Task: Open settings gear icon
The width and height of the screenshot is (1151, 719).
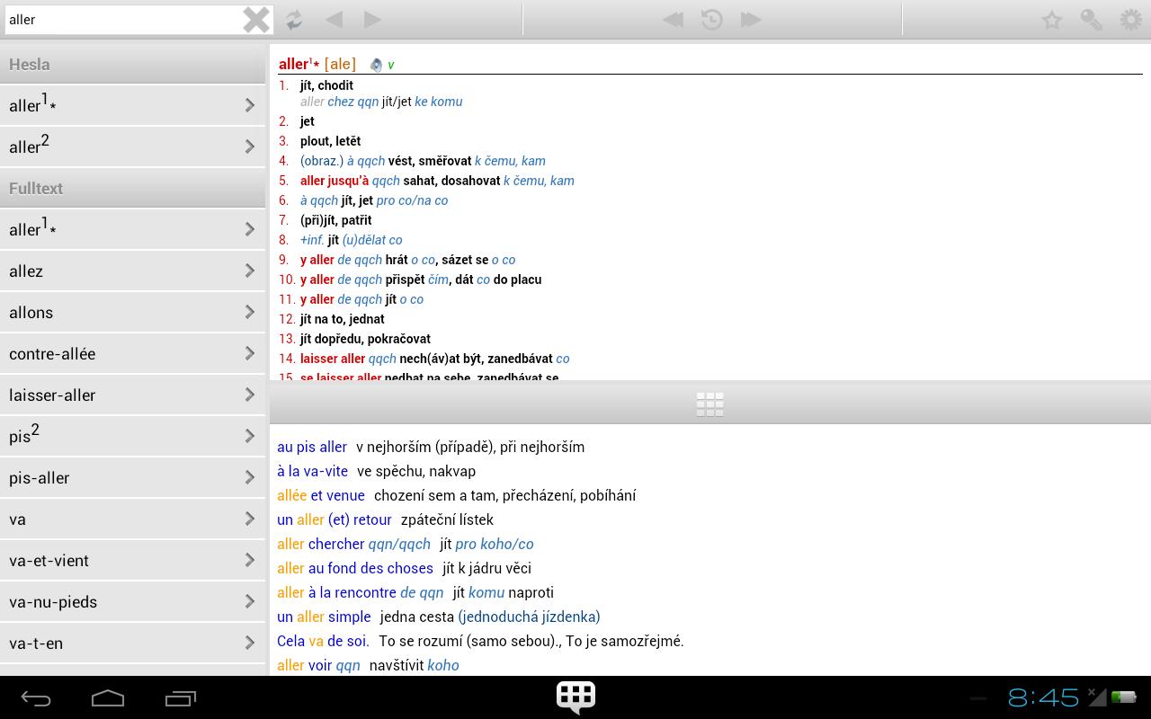Action: coord(1131,19)
